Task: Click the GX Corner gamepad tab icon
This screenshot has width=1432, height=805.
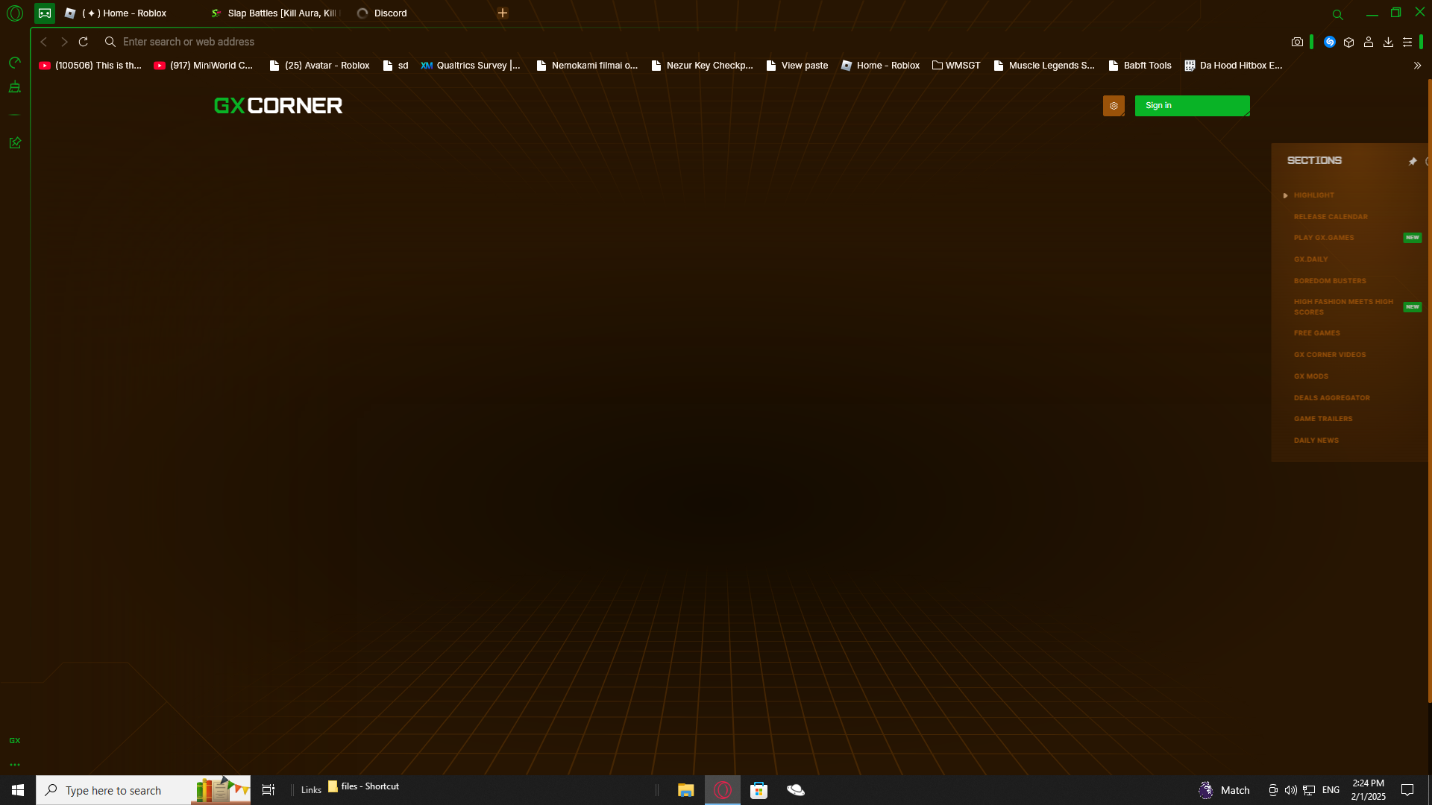Action: tap(45, 13)
